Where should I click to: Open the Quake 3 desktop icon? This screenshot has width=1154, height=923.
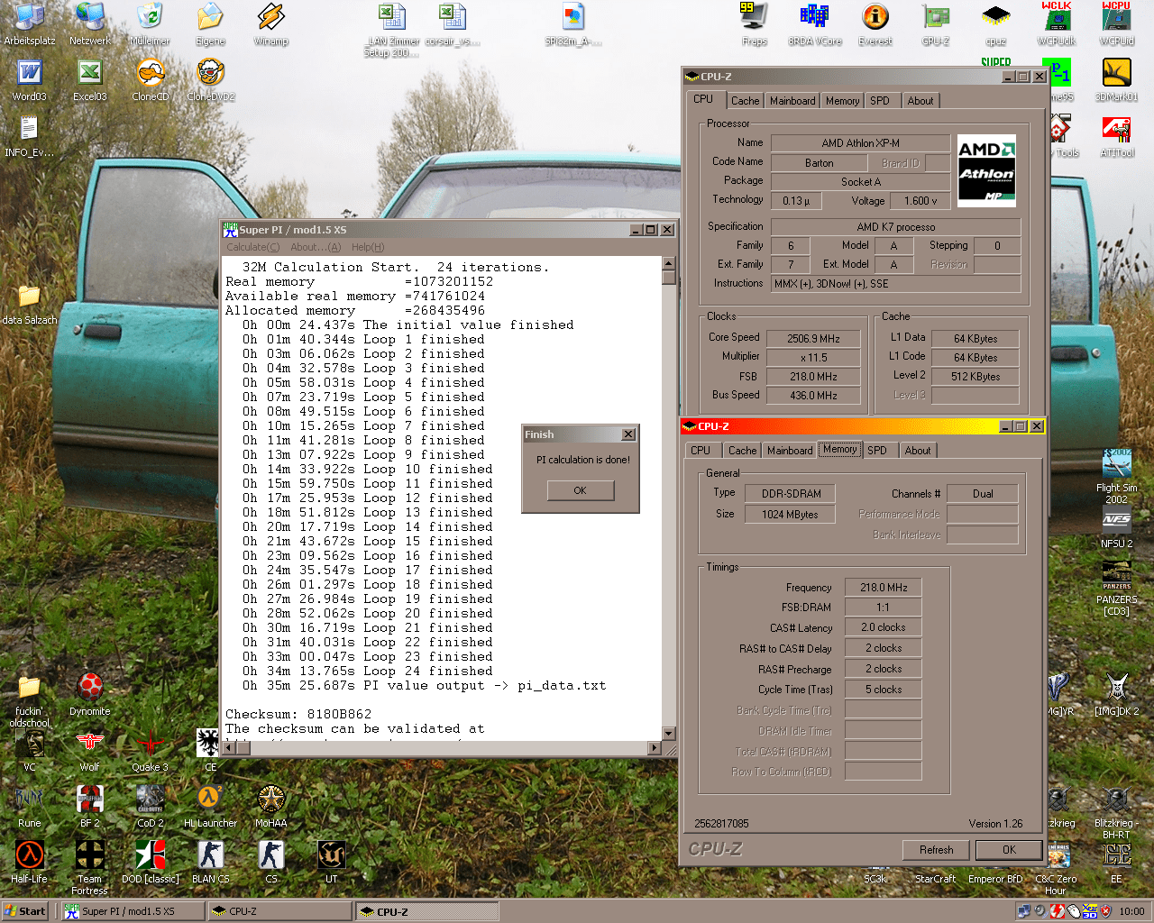tap(150, 750)
